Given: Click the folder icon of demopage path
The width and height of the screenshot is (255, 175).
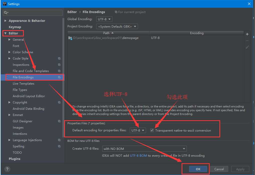Looking at the screenshot, I should (70, 38).
